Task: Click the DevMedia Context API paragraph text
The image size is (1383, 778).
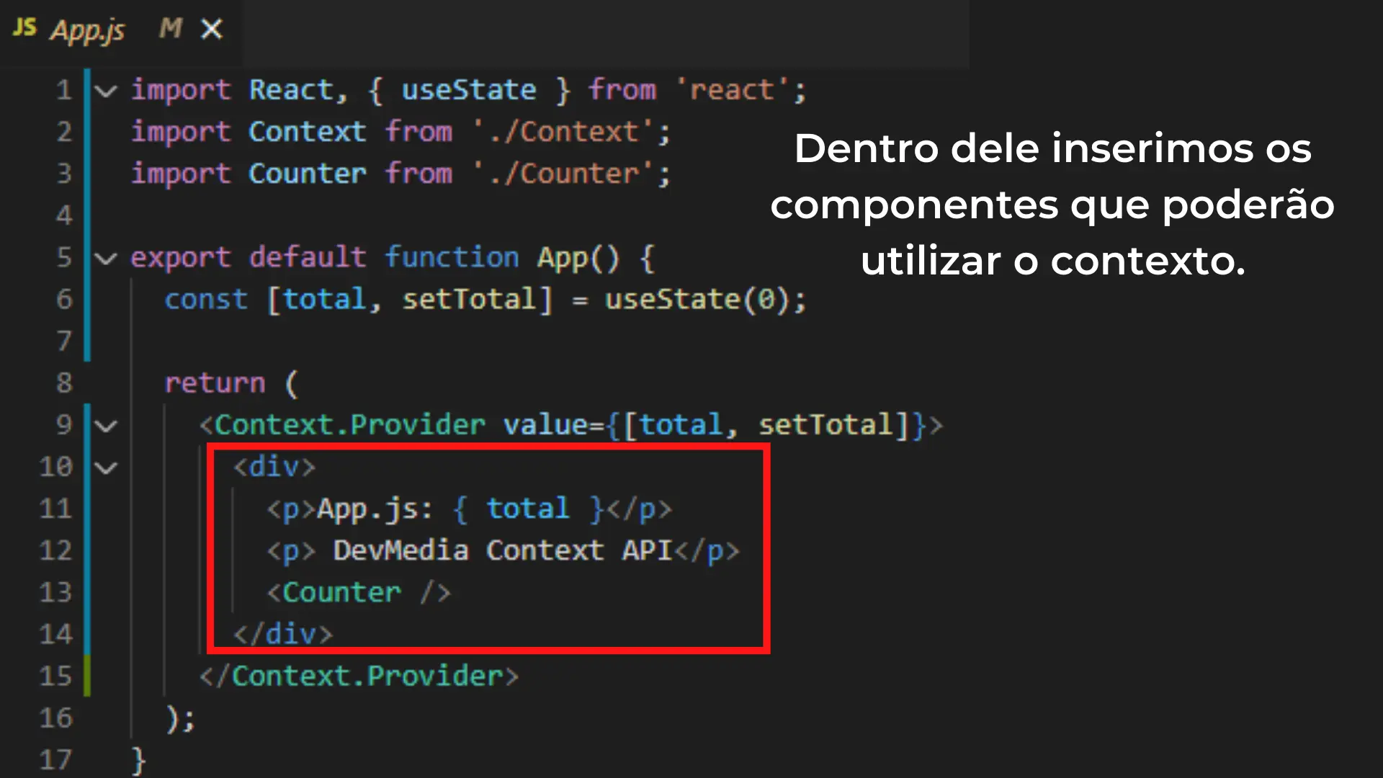Action: point(502,551)
